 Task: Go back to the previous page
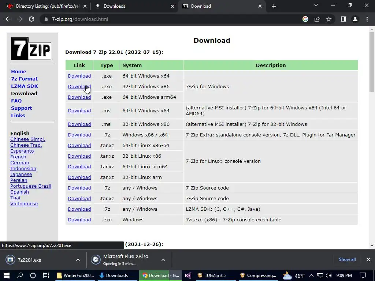pos(8,19)
